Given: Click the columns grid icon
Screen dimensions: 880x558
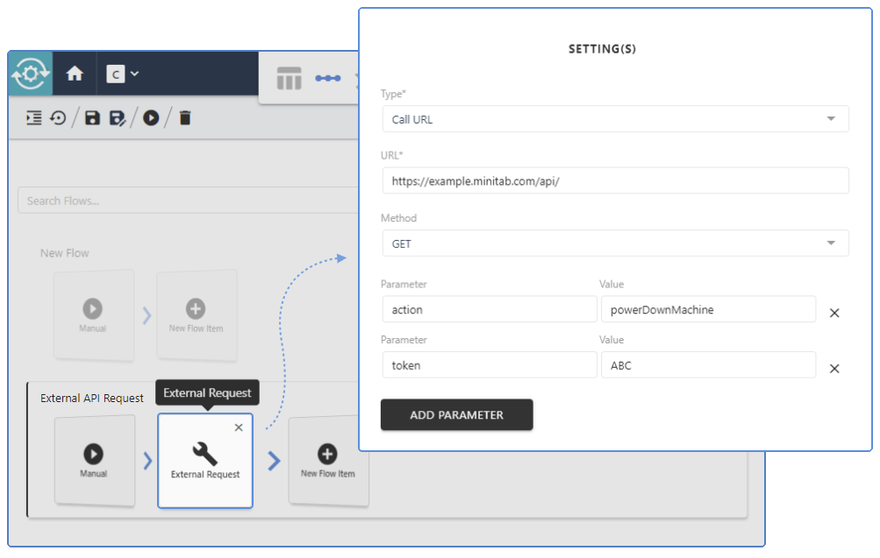Looking at the screenshot, I should pos(289,78).
